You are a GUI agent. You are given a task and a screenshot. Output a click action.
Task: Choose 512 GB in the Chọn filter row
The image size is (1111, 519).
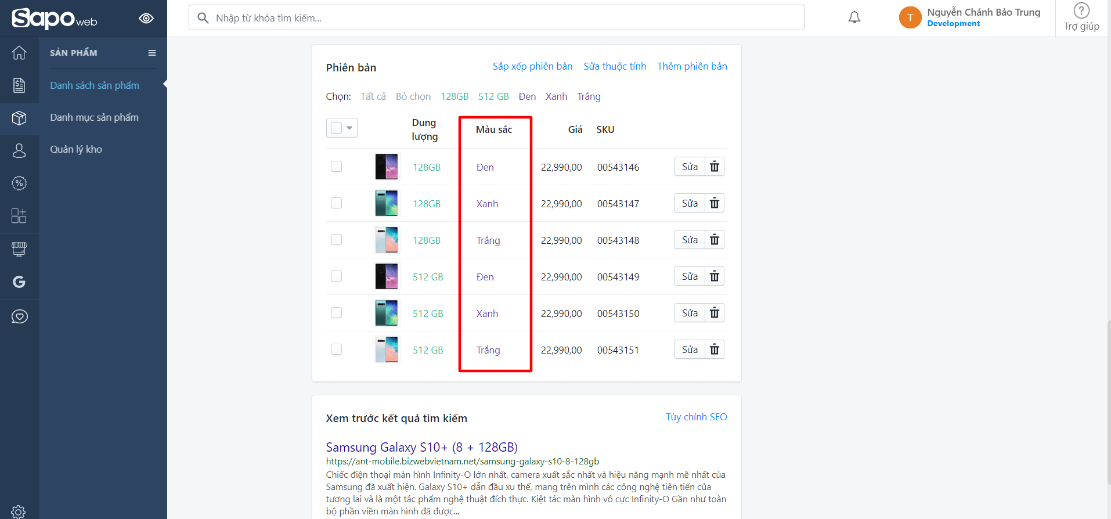(x=493, y=96)
